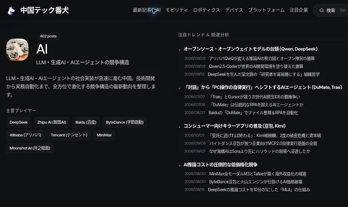Select デバイス in the top navigation

pyautogui.click(x=234, y=10)
